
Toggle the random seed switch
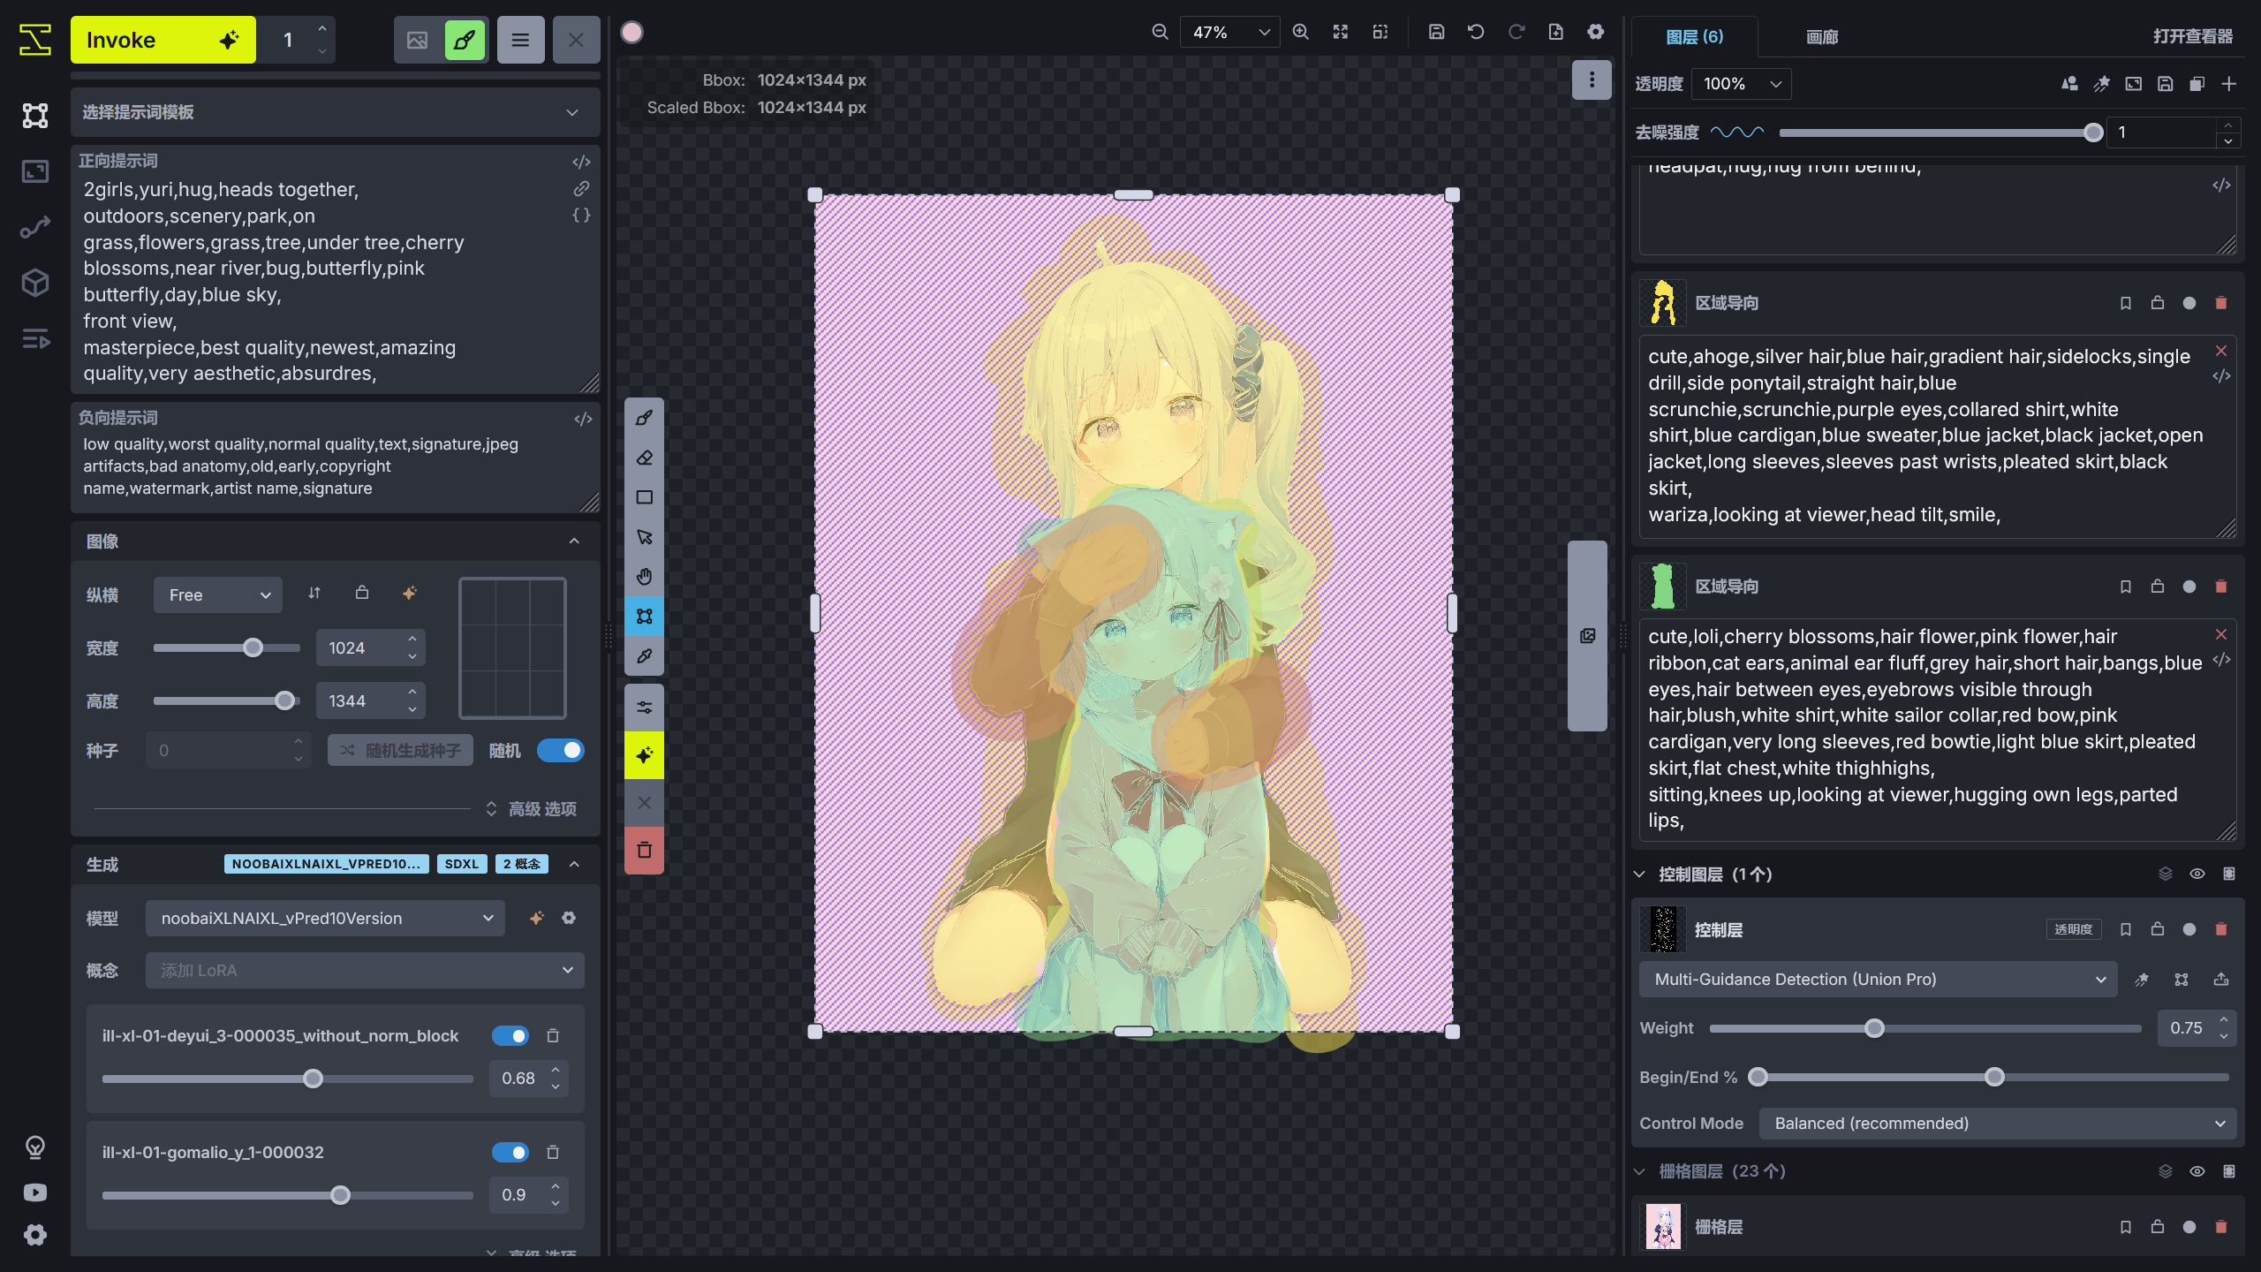click(561, 750)
